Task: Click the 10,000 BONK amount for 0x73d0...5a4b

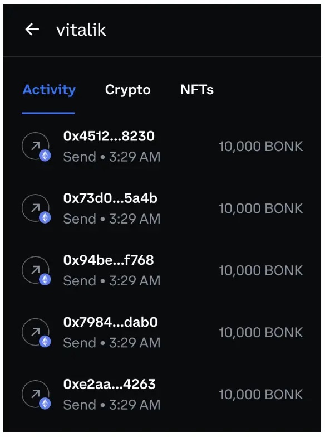Action: pyautogui.click(x=260, y=208)
